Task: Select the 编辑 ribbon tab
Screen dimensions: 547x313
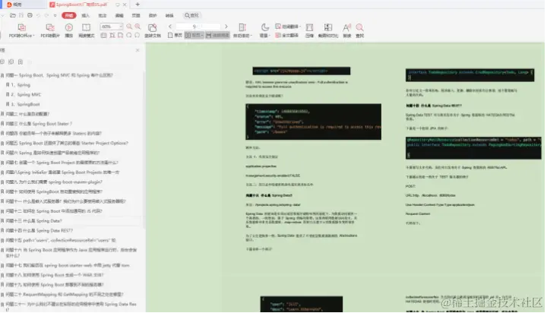Action: point(119,15)
